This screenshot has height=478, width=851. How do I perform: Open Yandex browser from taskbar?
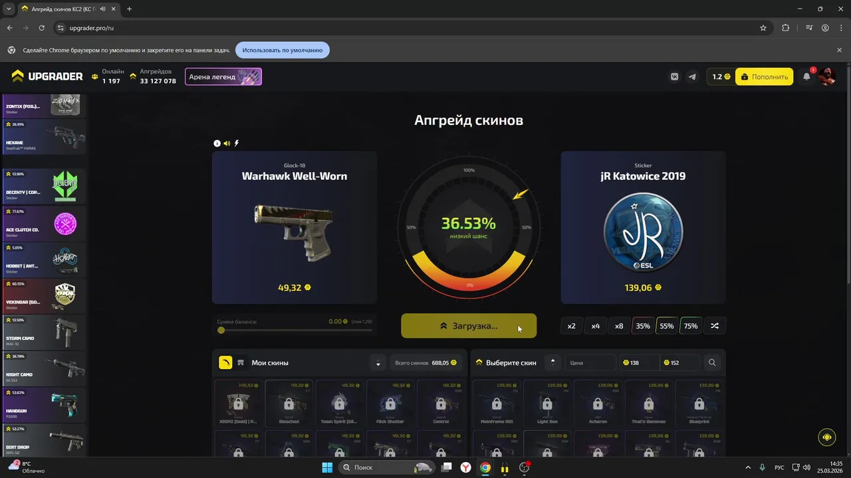pyautogui.click(x=466, y=467)
